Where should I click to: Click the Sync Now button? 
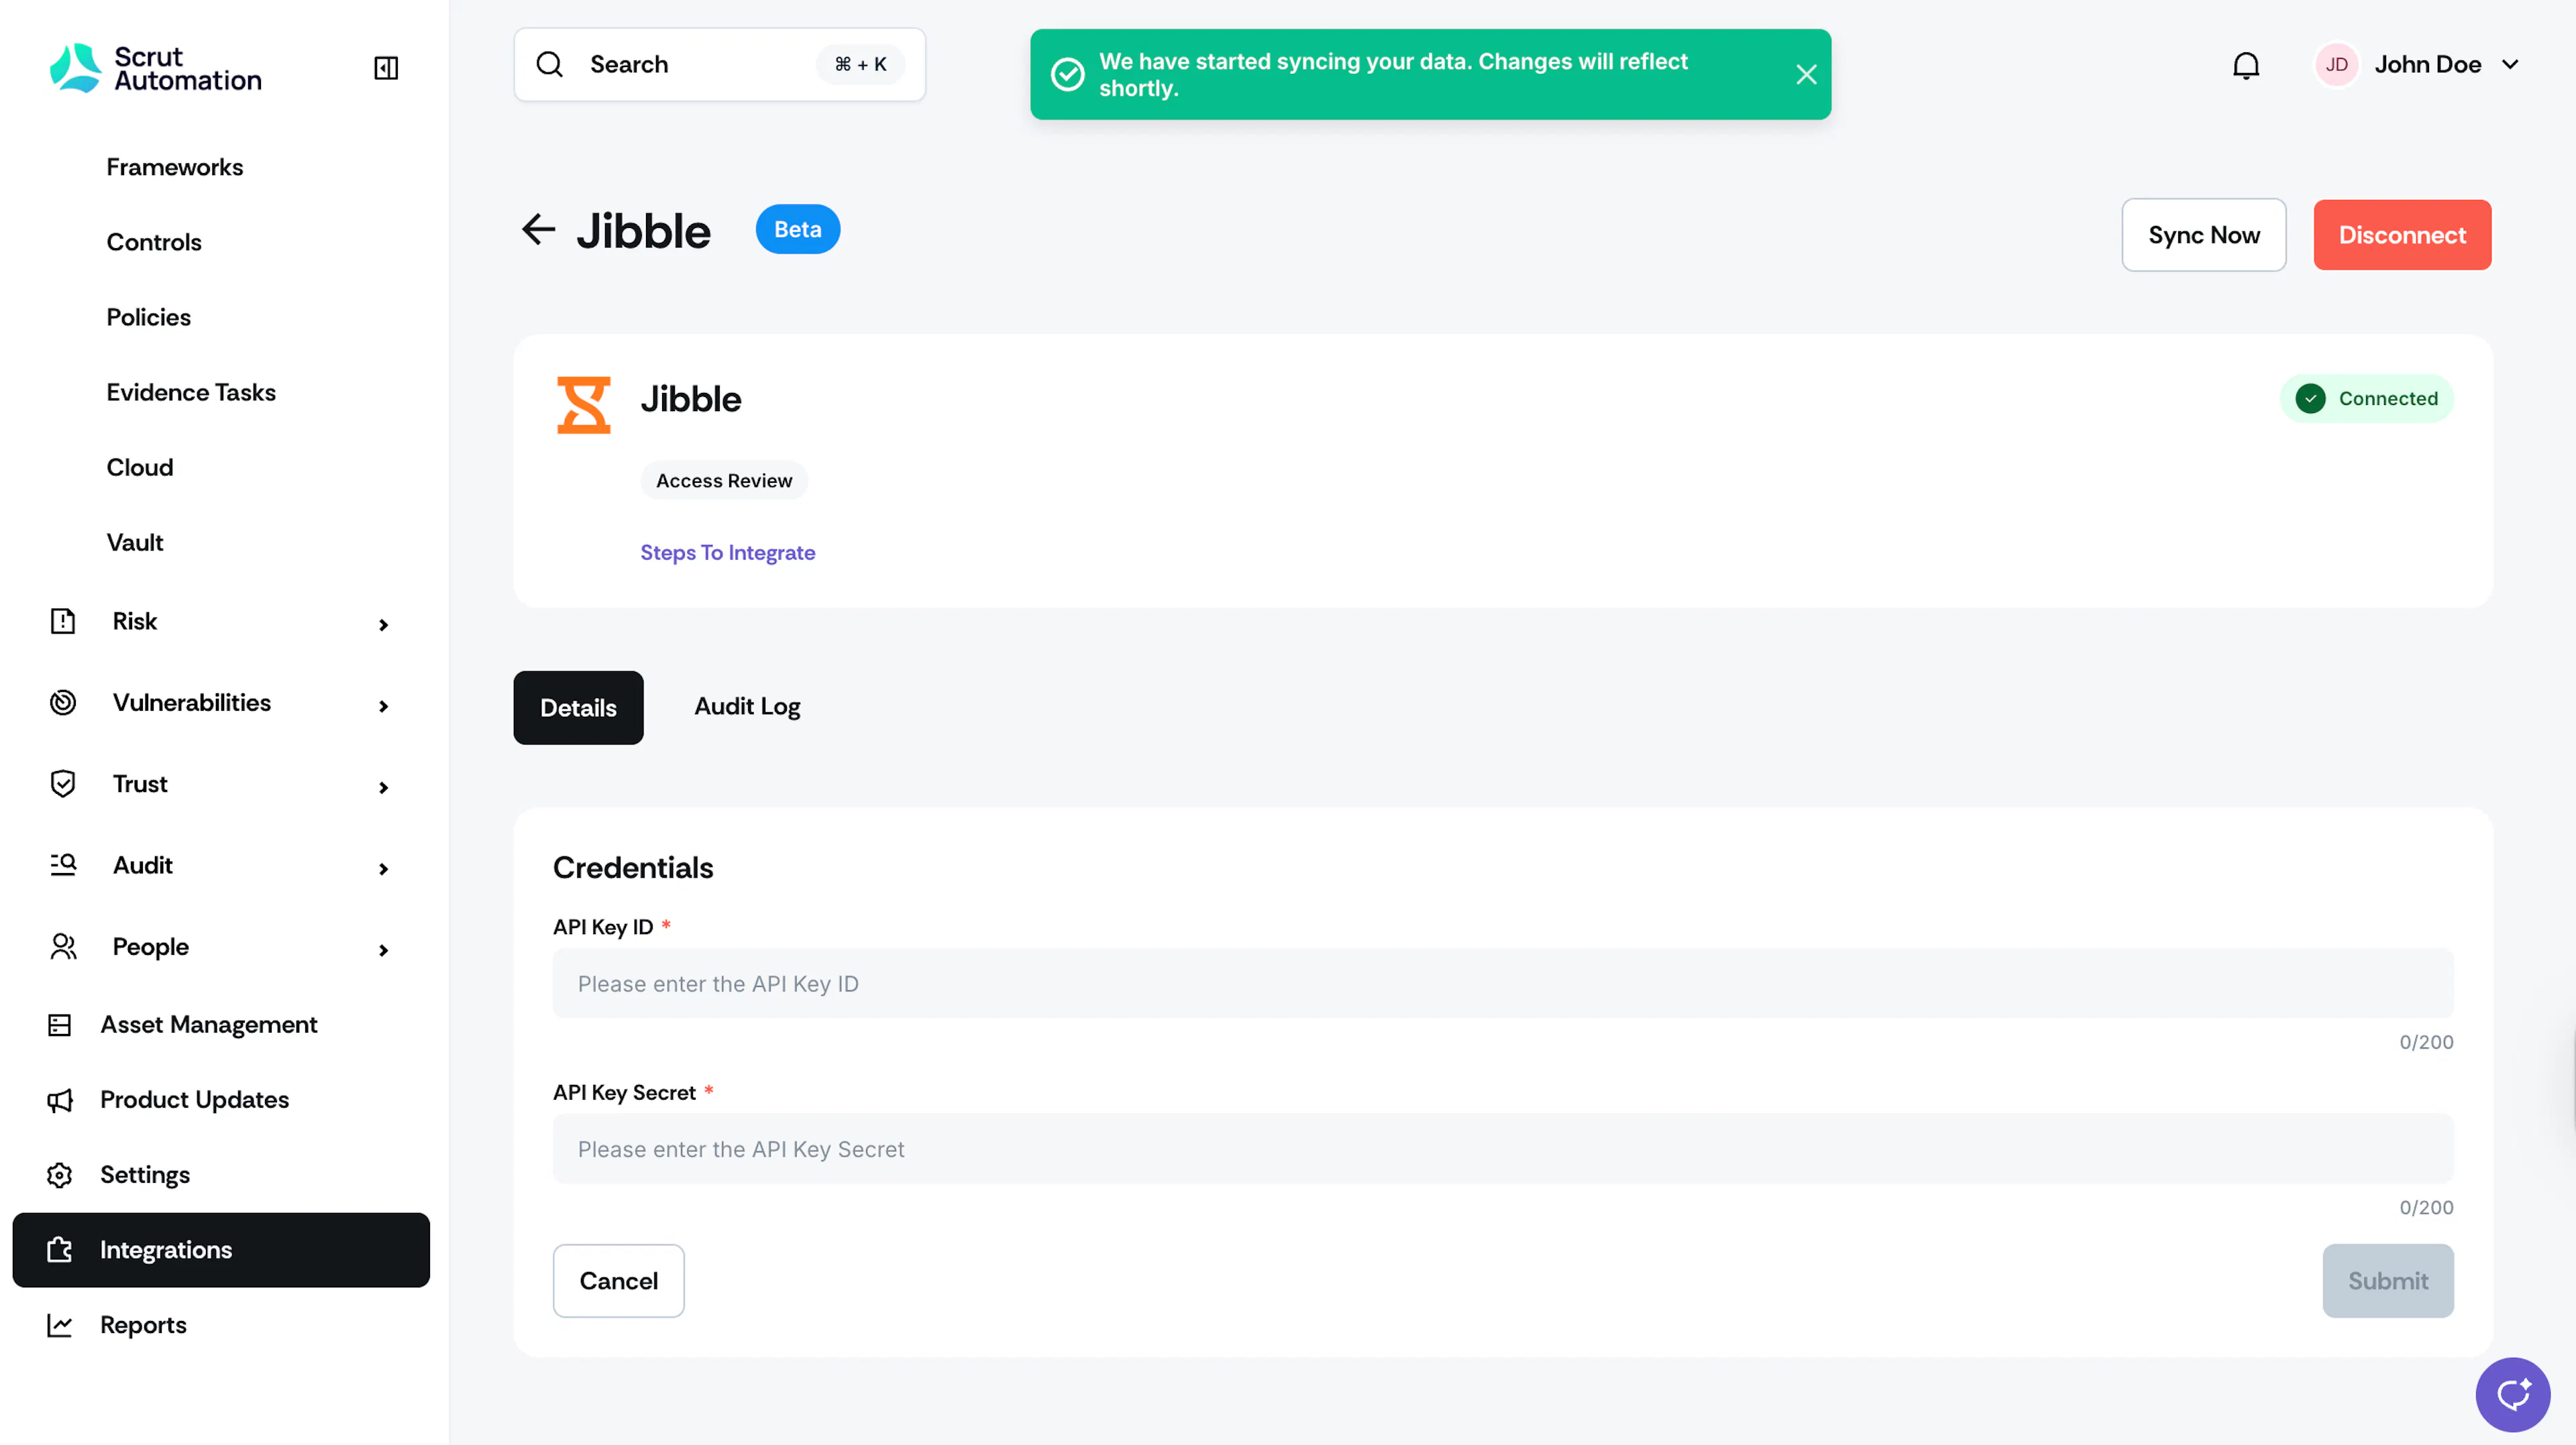tap(2203, 235)
